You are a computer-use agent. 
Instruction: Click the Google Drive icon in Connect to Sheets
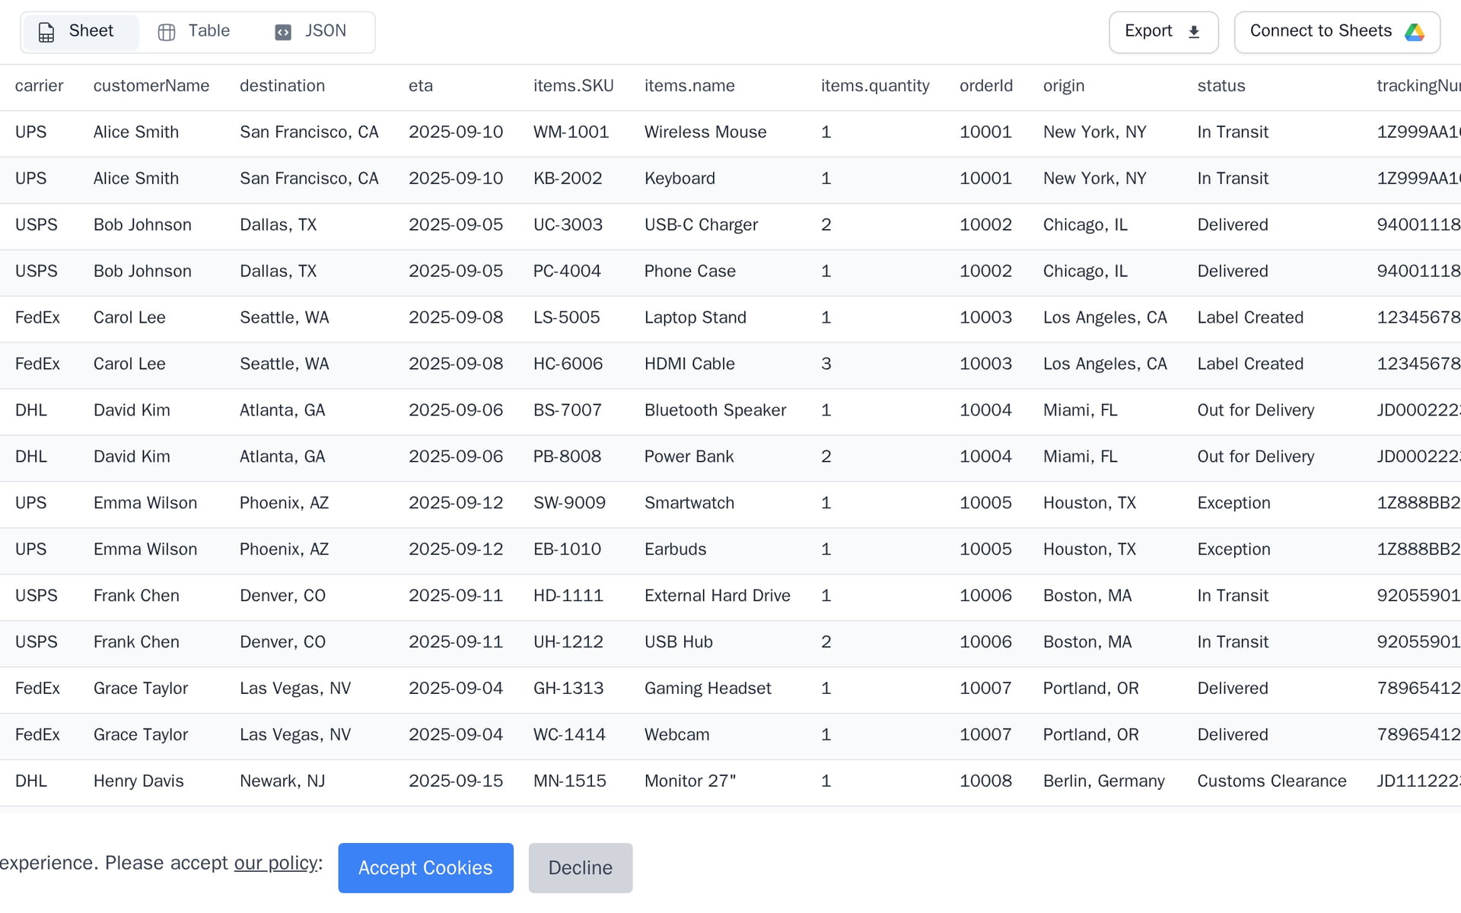click(x=1415, y=32)
